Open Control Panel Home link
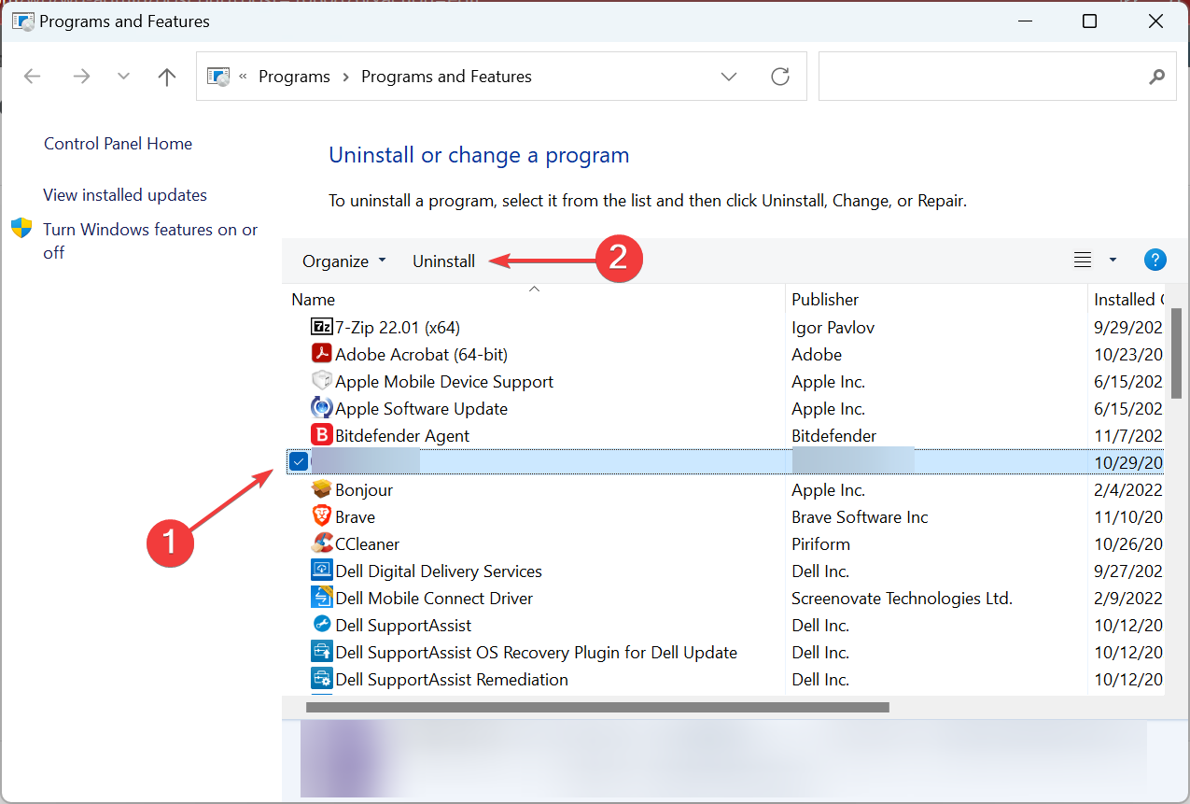 (118, 144)
